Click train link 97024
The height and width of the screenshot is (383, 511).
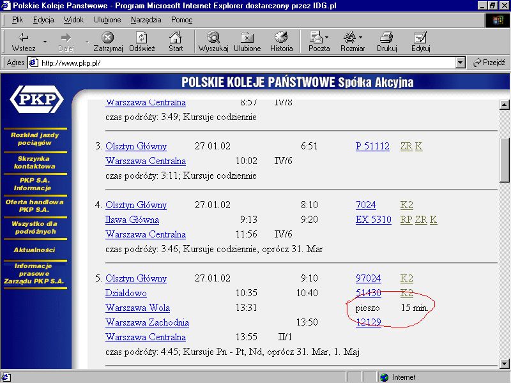(x=369, y=278)
